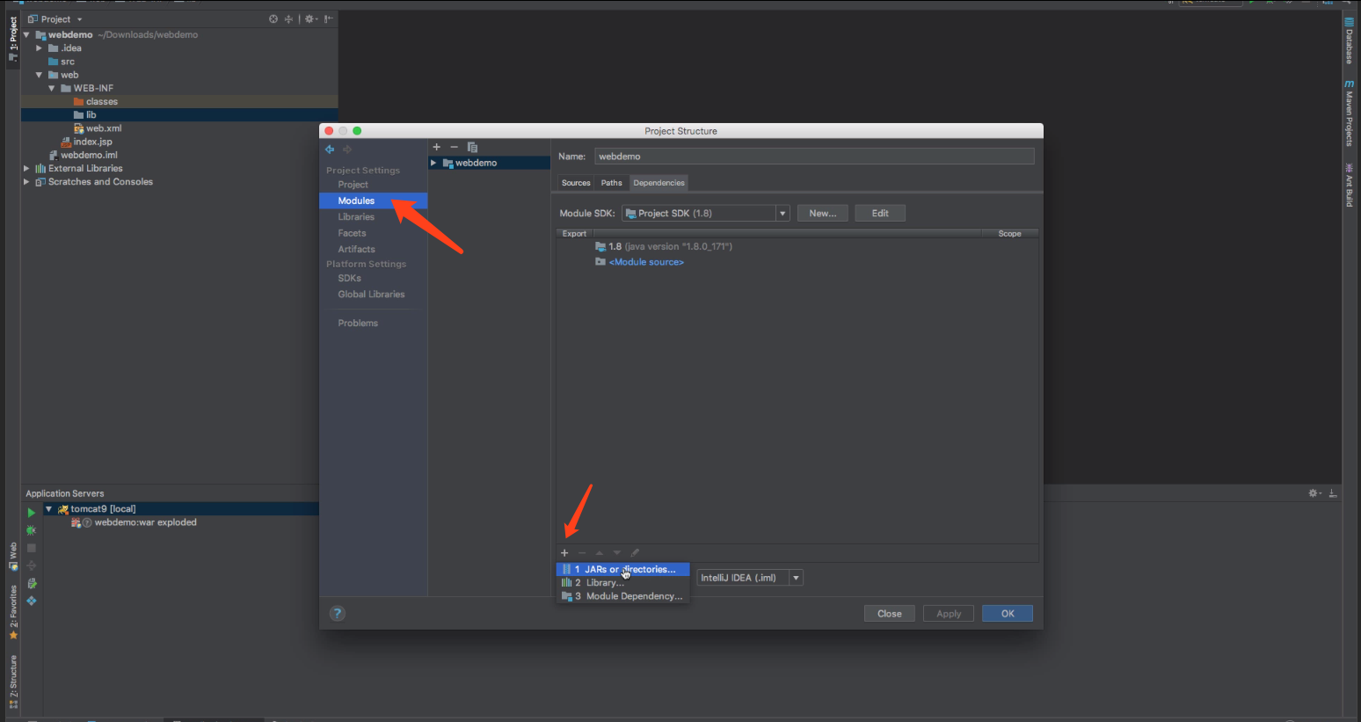The width and height of the screenshot is (1361, 722).
Task: Select 'Library...' in the popup menu
Action: [x=605, y=583]
